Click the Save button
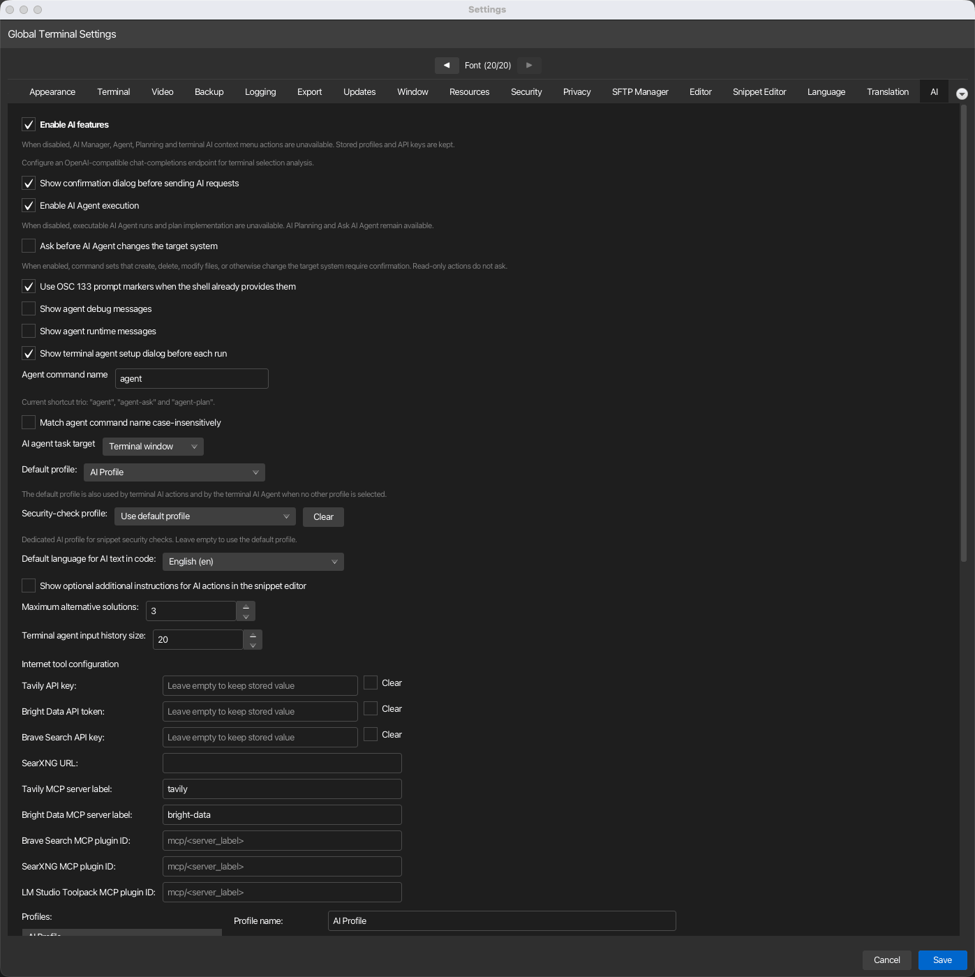Screen dimensions: 975x977 (942, 960)
